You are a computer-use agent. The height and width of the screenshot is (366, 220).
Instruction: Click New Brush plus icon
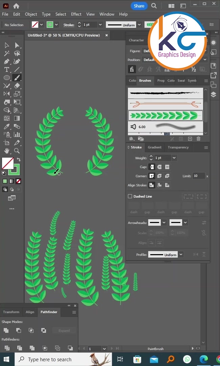click(190, 139)
